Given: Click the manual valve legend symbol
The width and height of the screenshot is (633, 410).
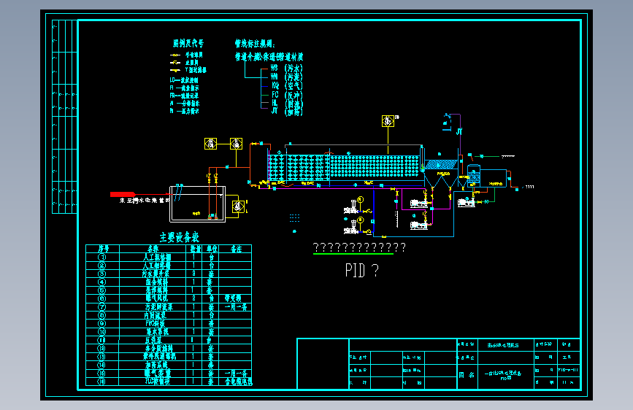Looking at the screenshot, I should [175, 55].
